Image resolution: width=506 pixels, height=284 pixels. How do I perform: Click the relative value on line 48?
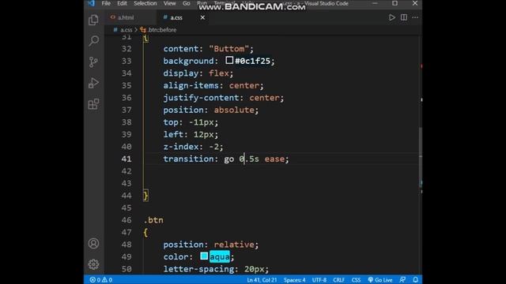(x=234, y=245)
